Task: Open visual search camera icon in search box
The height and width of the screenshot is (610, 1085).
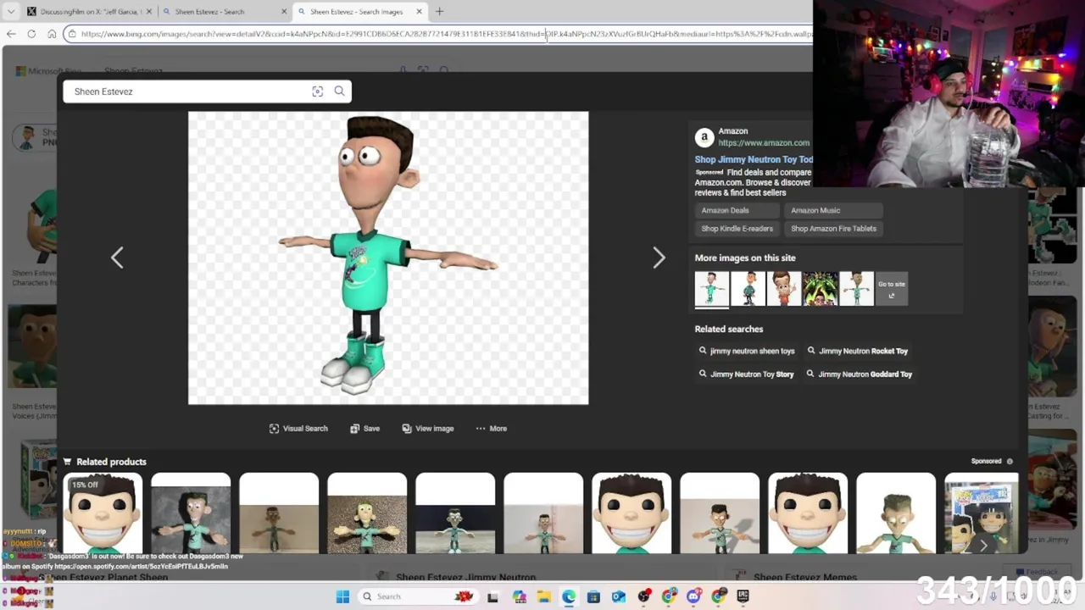Action: tap(317, 91)
